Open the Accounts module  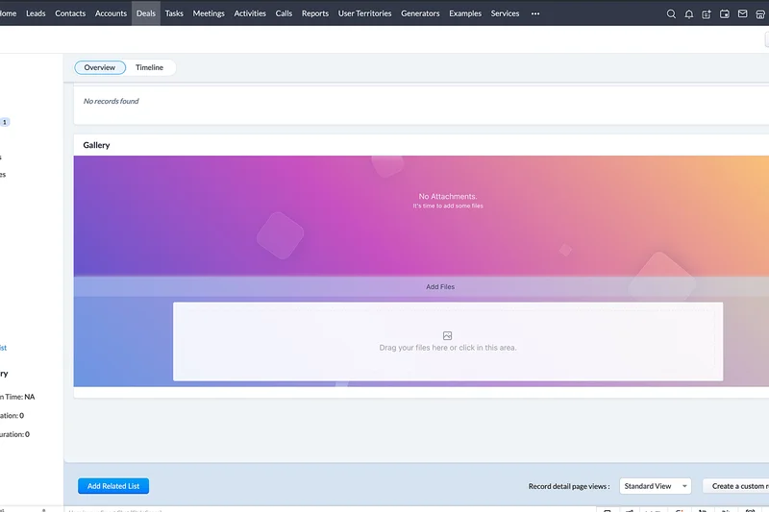tap(111, 13)
